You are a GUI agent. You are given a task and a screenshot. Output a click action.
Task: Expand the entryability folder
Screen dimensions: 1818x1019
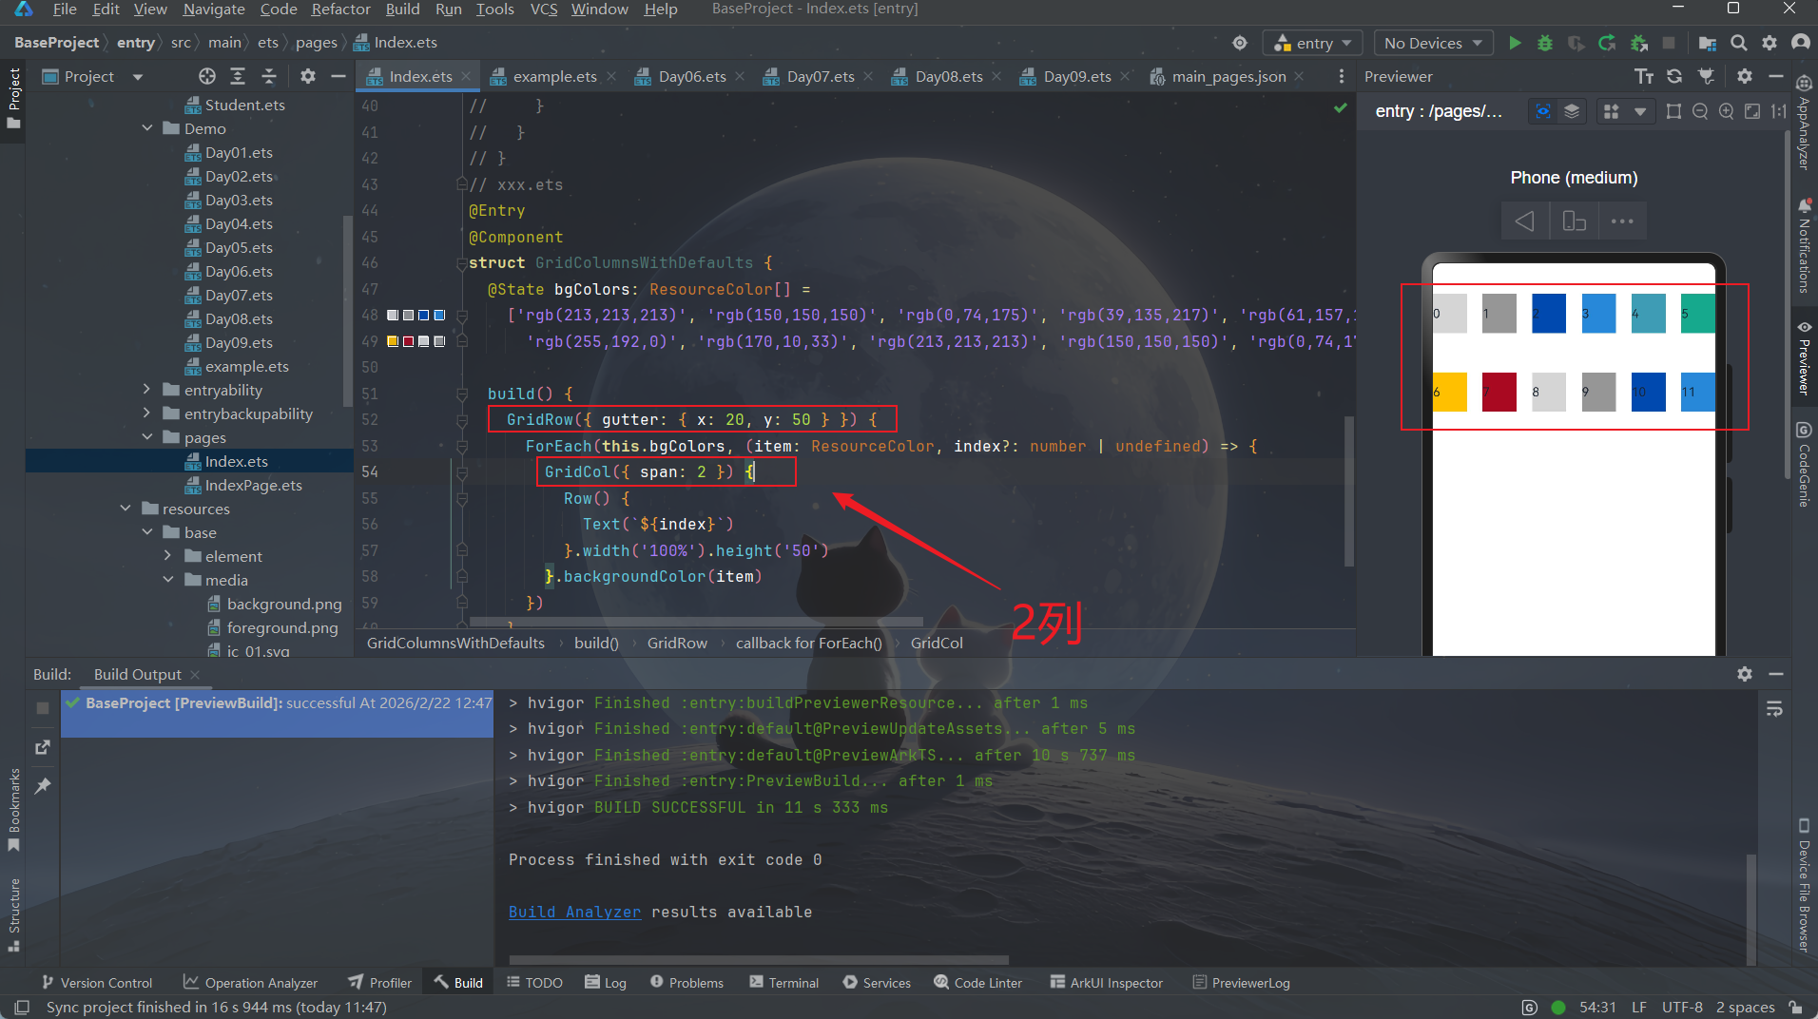click(x=146, y=390)
